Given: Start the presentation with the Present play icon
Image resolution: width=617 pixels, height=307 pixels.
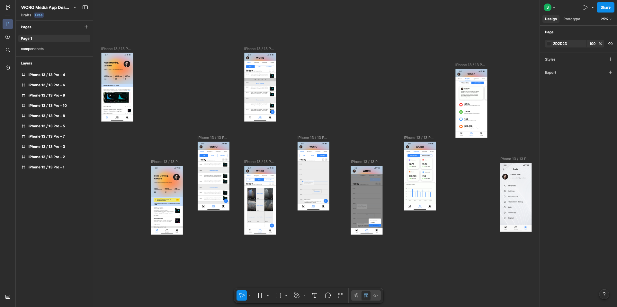Looking at the screenshot, I should [585, 7].
